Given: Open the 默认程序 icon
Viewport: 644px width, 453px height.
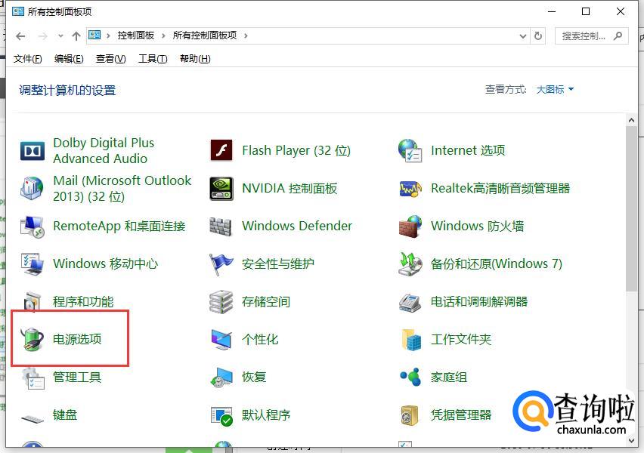Looking at the screenshot, I should 221,416.
